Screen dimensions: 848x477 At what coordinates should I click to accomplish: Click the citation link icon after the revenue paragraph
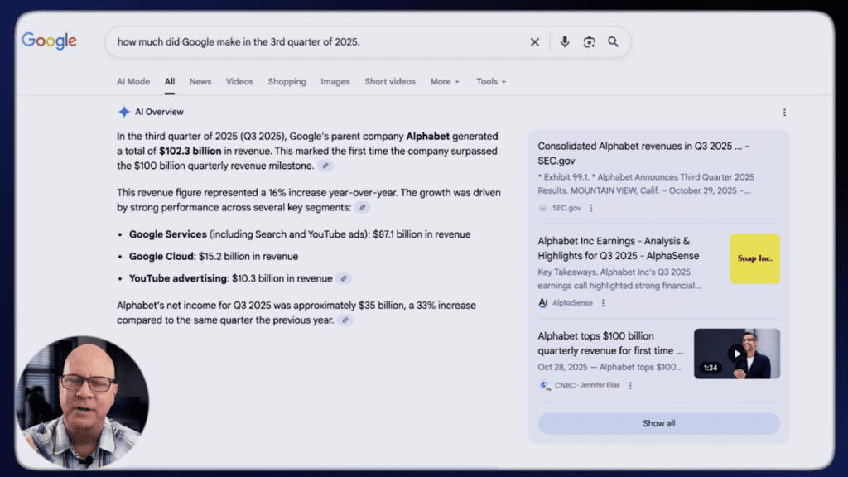click(325, 166)
